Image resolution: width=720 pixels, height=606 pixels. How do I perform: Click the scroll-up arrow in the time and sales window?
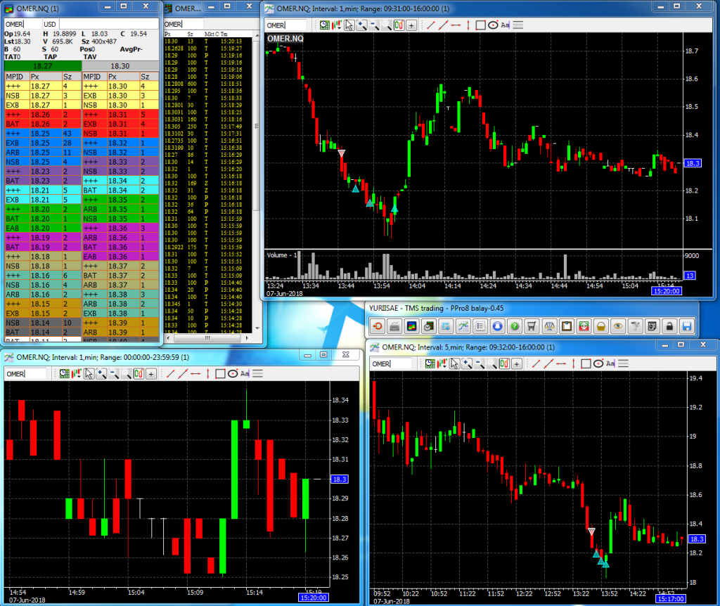point(257,34)
